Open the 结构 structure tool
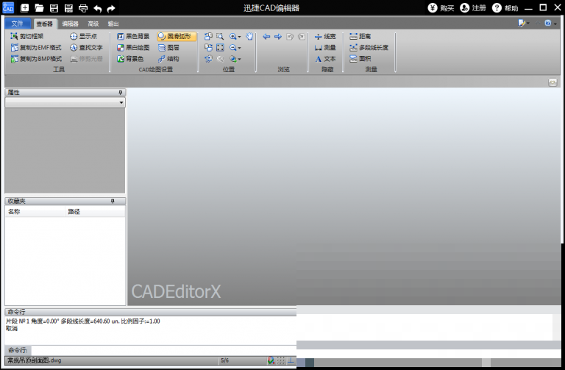The width and height of the screenshot is (565, 370). 168,58
